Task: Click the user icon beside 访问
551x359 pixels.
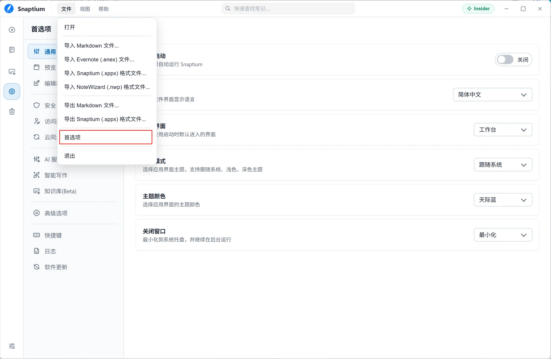Action: [x=36, y=121]
